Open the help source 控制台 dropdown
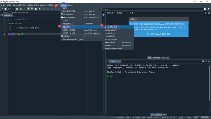 coord(122,13)
